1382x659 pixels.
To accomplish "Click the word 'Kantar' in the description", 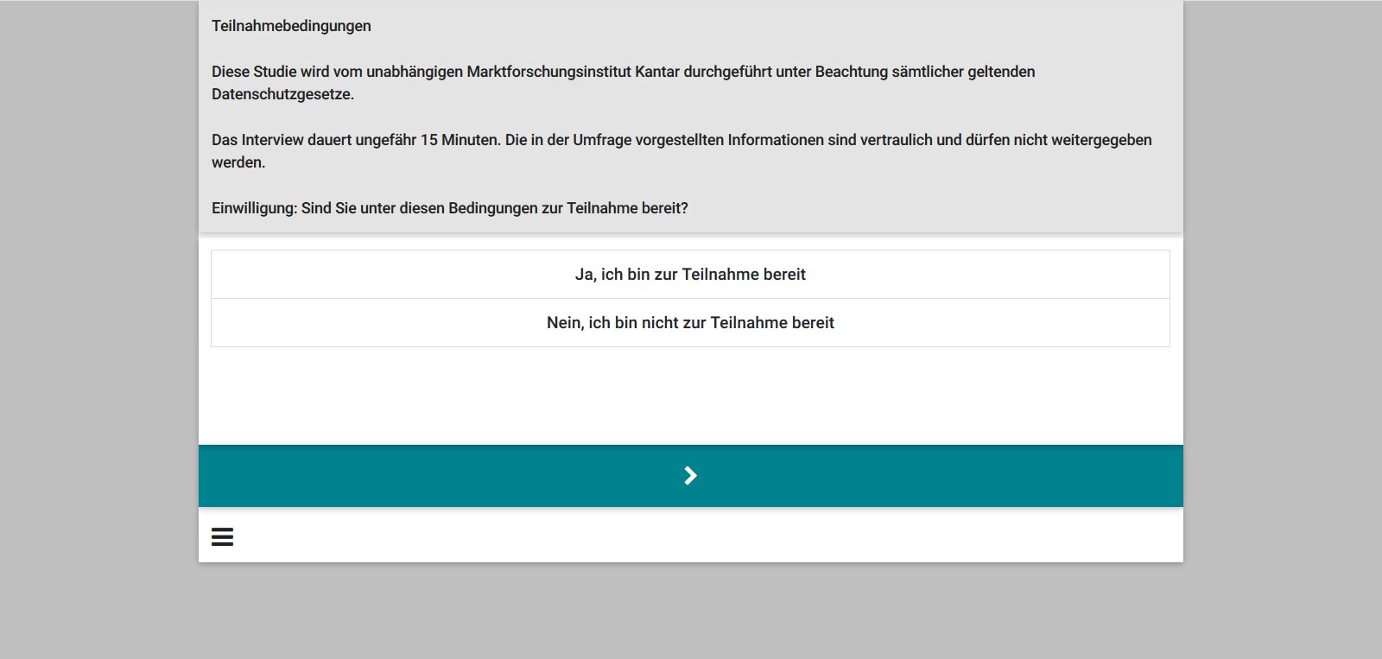I will click(x=656, y=72).
